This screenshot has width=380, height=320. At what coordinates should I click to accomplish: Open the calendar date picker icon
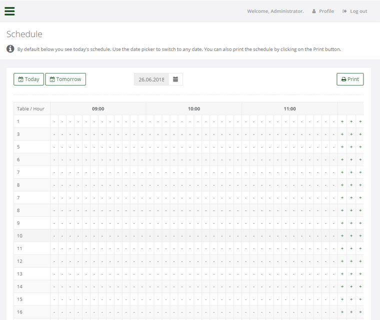point(175,79)
